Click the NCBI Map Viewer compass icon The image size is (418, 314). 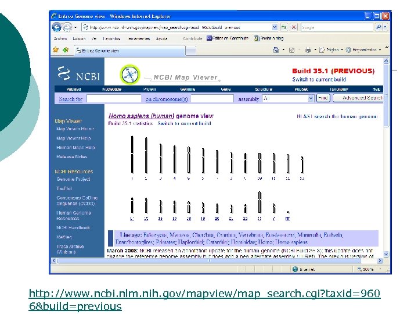pyautogui.click(x=130, y=74)
